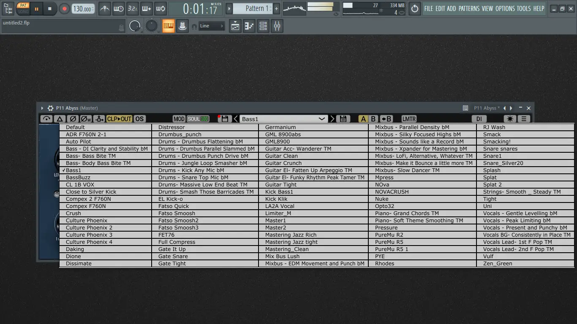Open the channel rack view icon
Screen dimensions: 577x324
point(263,26)
